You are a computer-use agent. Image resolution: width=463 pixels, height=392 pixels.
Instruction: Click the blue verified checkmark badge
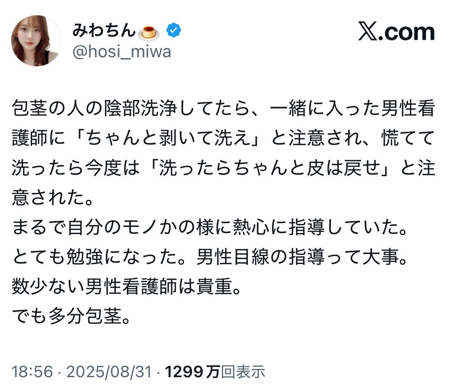point(174,30)
